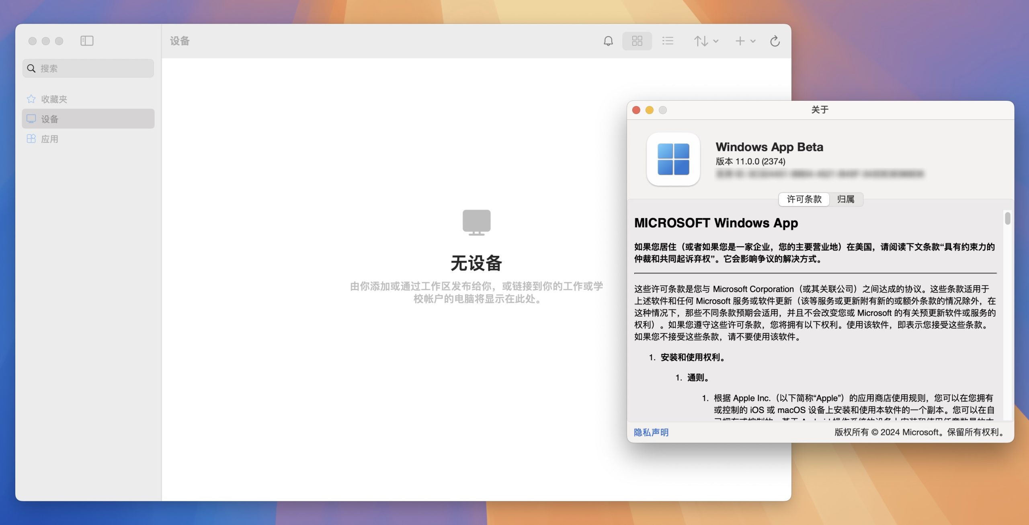Click the 应用 apps icon in sidebar
The width and height of the screenshot is (1029, 525).
click(31, 139)
